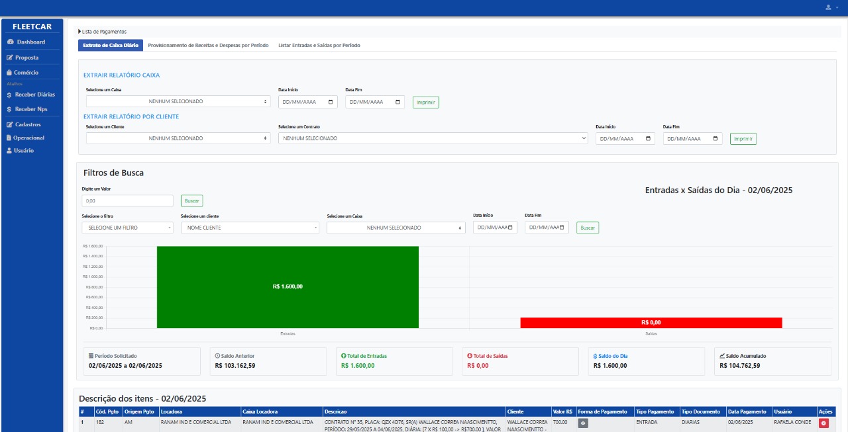Image resolution: width=848 pixels, height=432 pixels.
Task: Click the green icon beside Total de Entradas
Action: coord(344,356)
